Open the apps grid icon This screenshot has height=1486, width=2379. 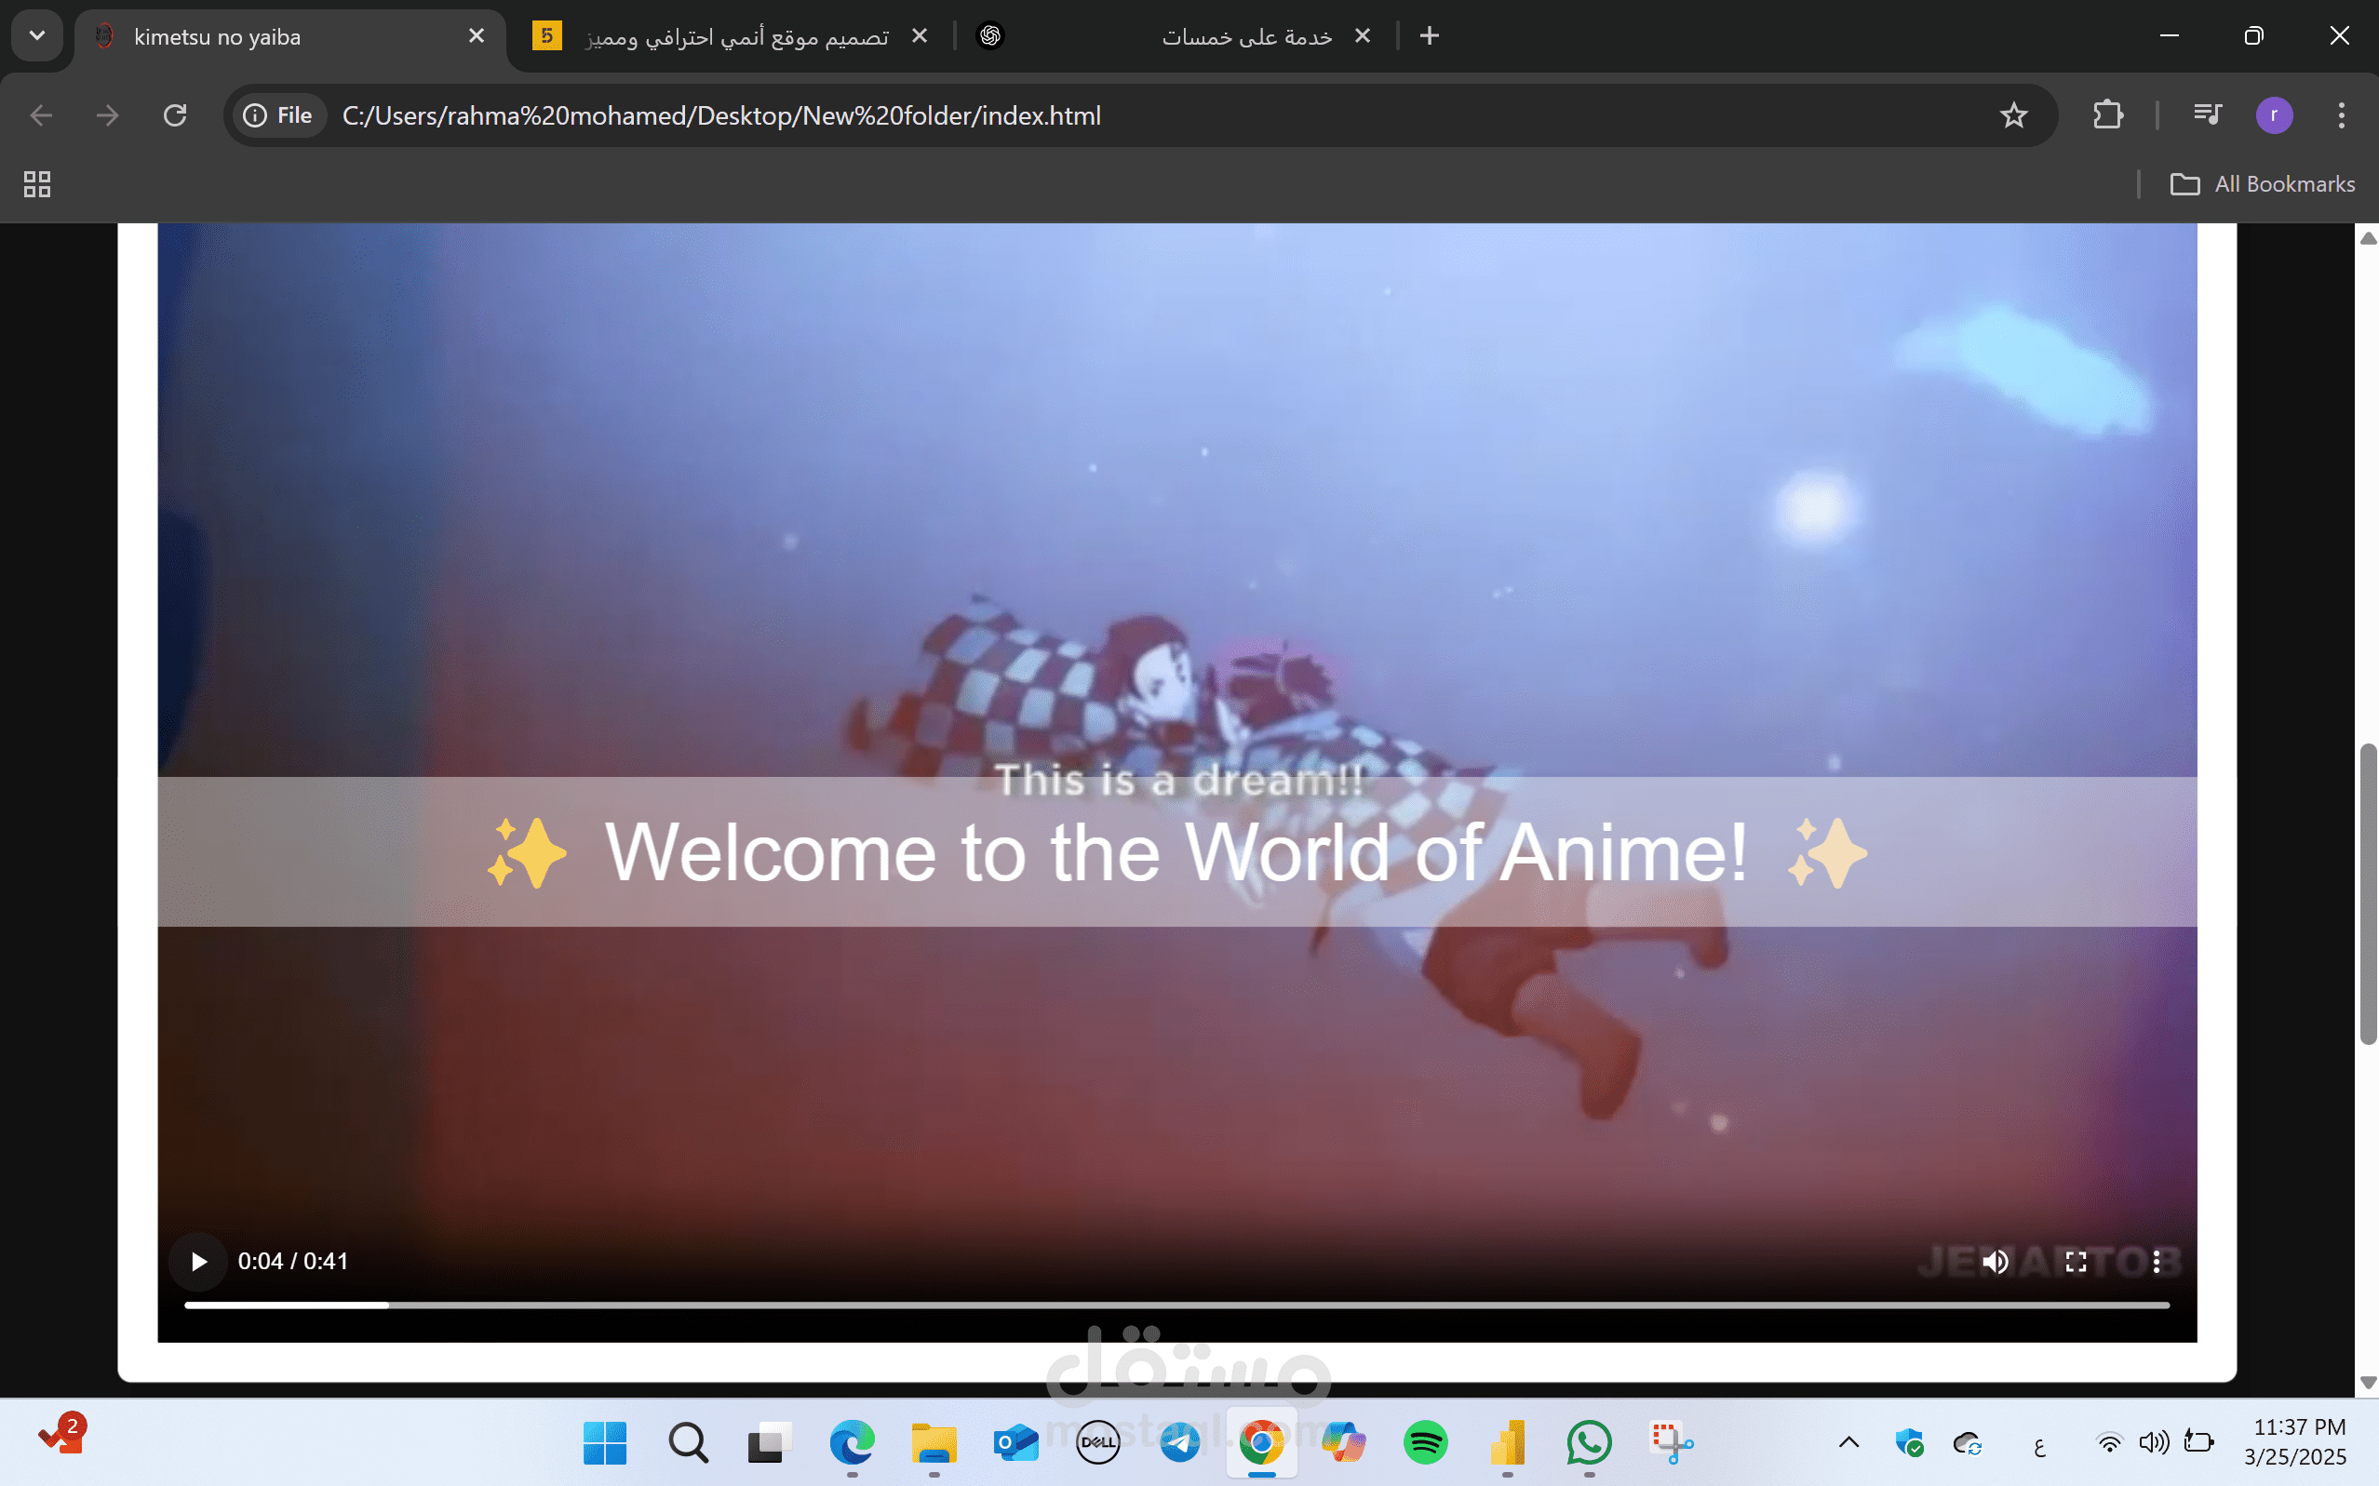[37, 184]
